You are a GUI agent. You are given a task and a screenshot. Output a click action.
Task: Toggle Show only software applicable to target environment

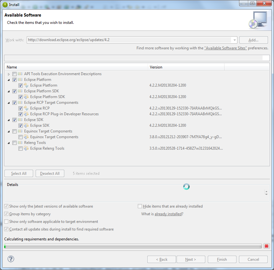[6, 221]
